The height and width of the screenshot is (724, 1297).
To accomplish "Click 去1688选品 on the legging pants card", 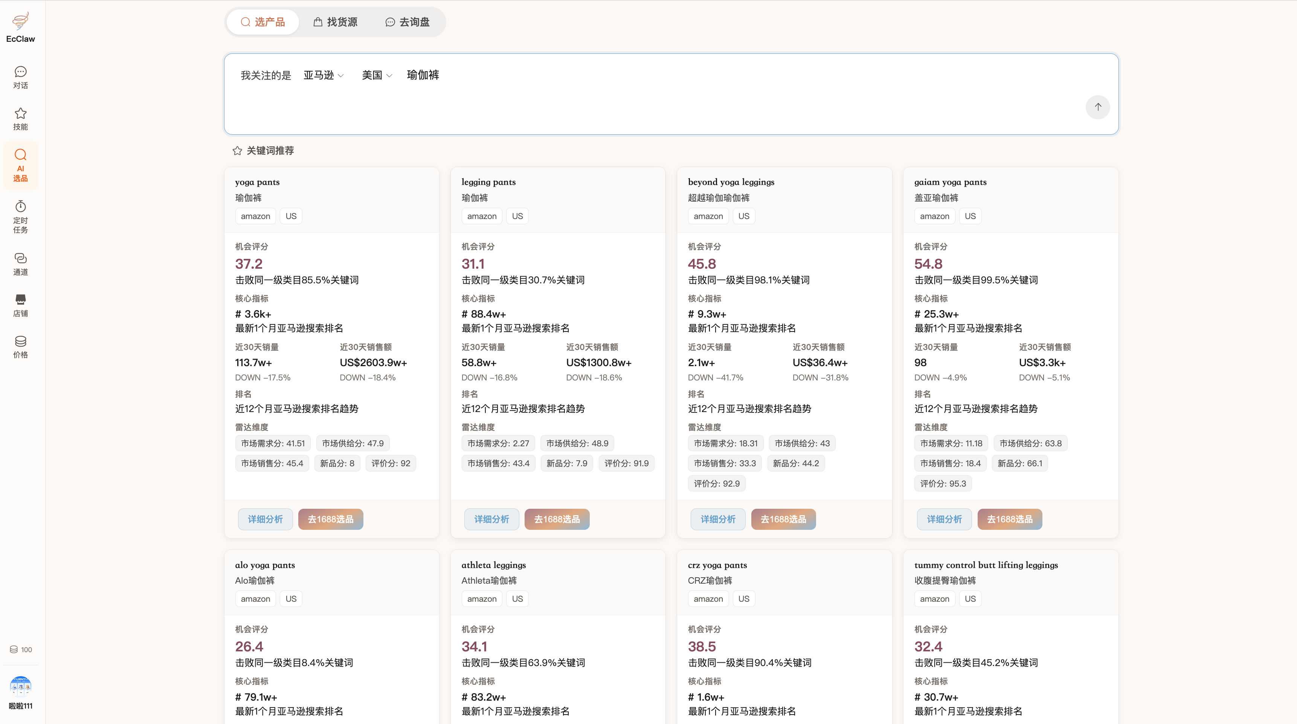I will pos(557,519).
